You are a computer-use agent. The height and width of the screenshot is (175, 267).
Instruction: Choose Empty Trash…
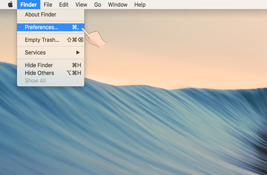pos(50,40)
